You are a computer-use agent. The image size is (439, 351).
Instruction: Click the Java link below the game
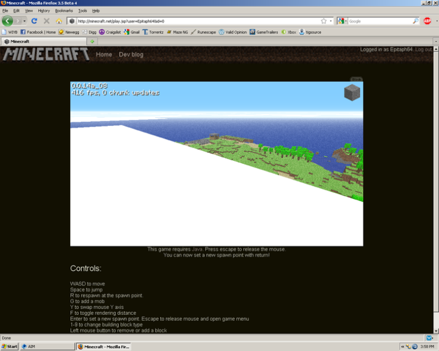point(197,249)
